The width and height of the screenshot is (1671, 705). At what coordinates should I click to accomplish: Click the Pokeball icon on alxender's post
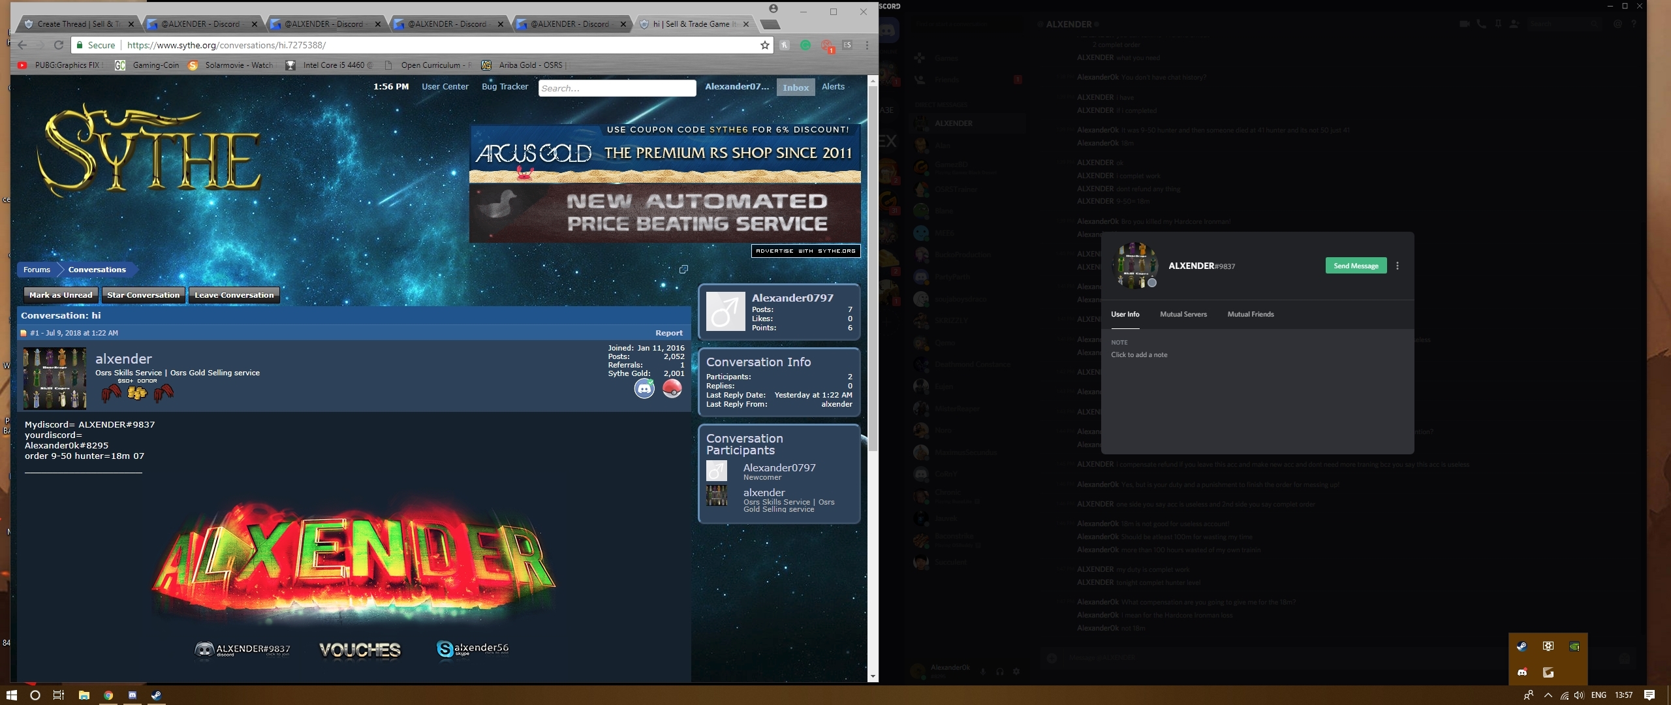[672, 388]
